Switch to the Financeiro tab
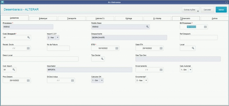Screen dimensions: 229x106 coord(186,18)
